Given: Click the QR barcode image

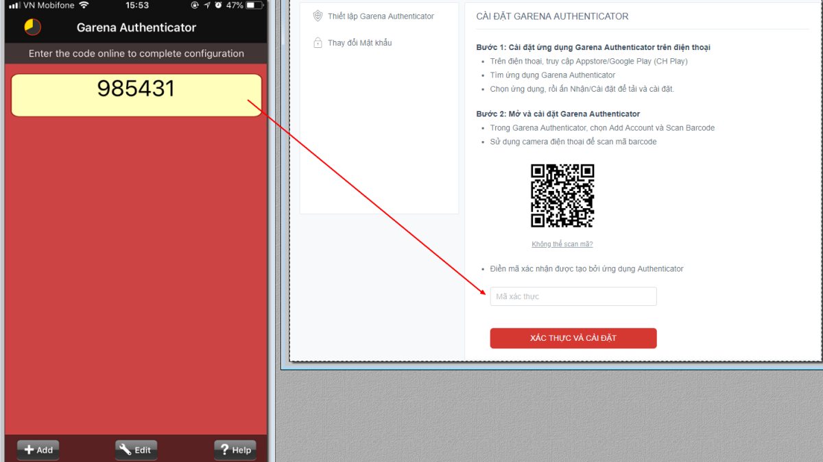Looking at the screenshot, I should tap(562, 194).
